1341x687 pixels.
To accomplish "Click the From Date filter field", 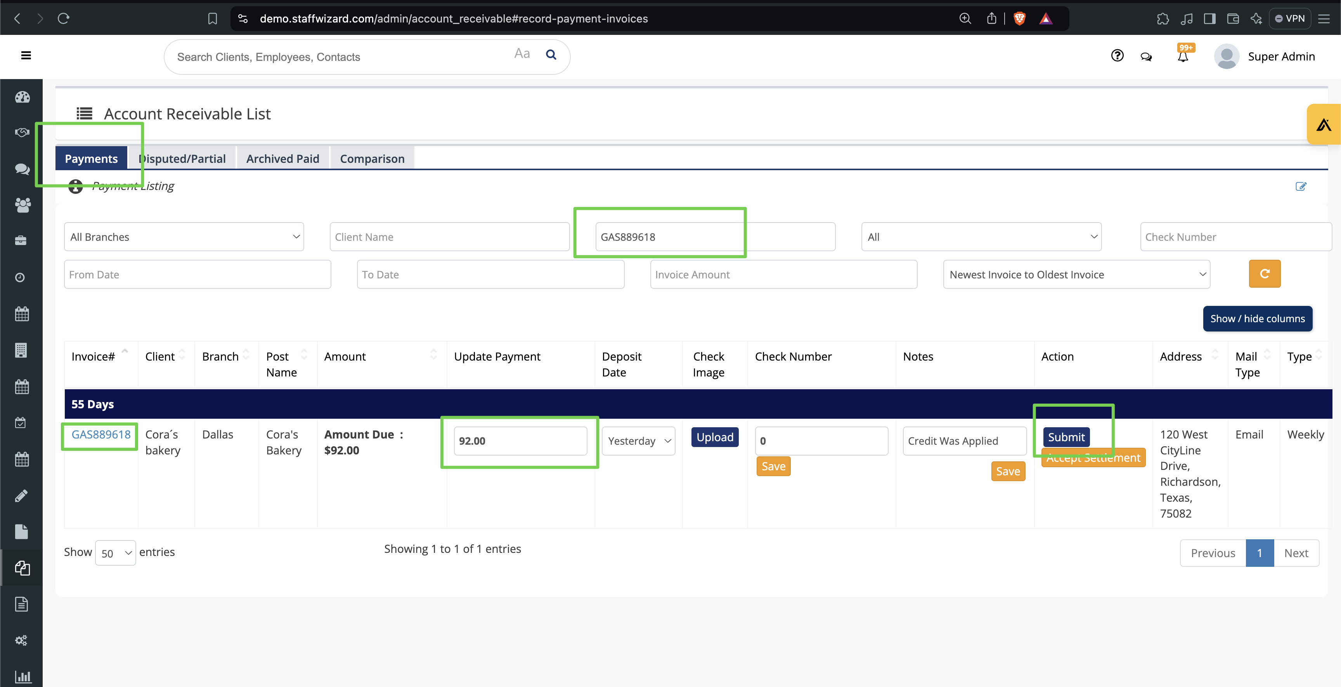I will tap(197, 274).
